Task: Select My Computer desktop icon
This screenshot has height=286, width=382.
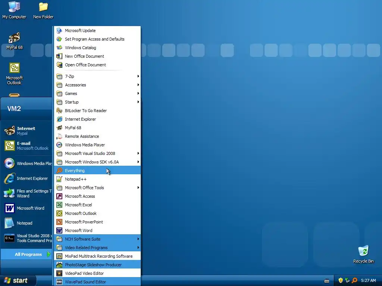Action: pos(14,10)
